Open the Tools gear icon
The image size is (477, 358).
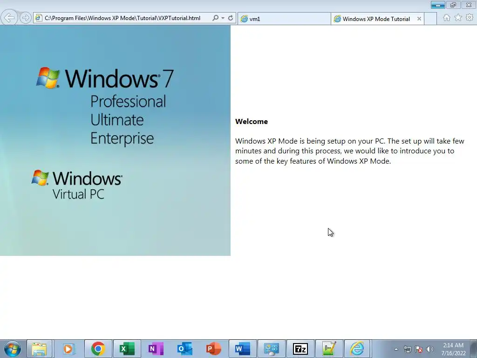pyautogui.click(x=470, y=18)
